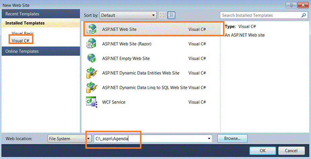Open the File System location type dropdown
The height and width of the screenshot is (159, 311).
click(x=70, y=139)
